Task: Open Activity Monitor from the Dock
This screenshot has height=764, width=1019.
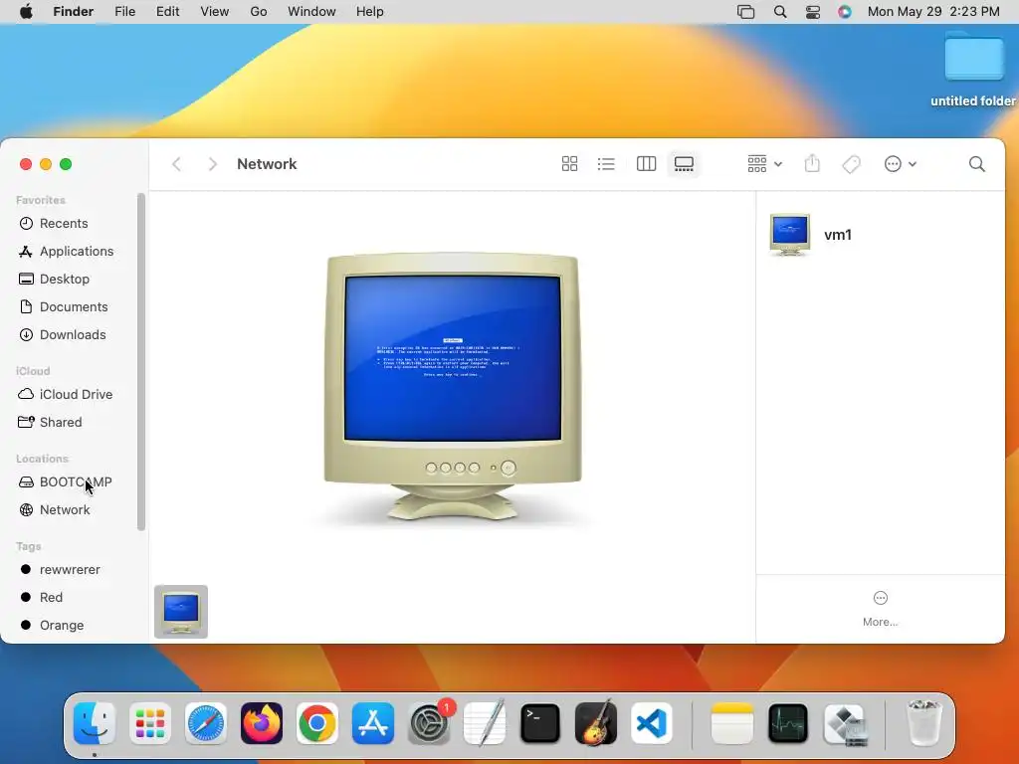Action: click(788, 723)
